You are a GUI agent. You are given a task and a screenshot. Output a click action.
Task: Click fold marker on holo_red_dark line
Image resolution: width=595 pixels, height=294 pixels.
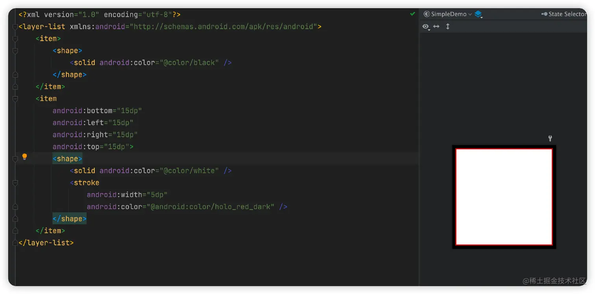(15, 207)
